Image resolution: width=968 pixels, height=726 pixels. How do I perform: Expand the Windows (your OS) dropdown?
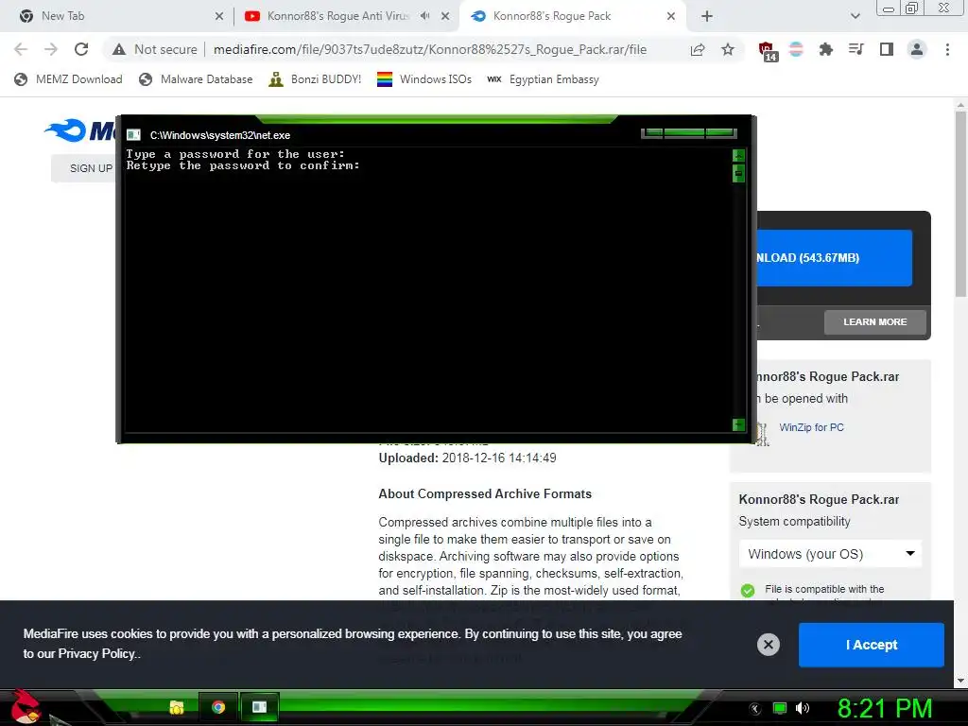pos(830,554)
